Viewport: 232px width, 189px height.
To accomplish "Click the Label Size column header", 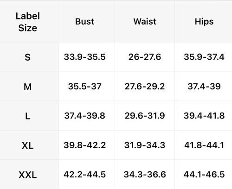I will pos(28,22).
